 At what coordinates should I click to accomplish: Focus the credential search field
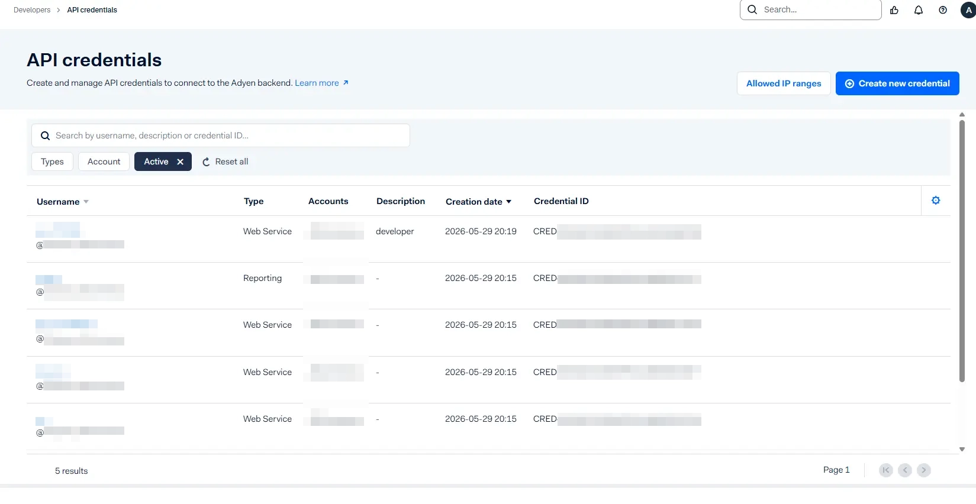click(221, 135)
